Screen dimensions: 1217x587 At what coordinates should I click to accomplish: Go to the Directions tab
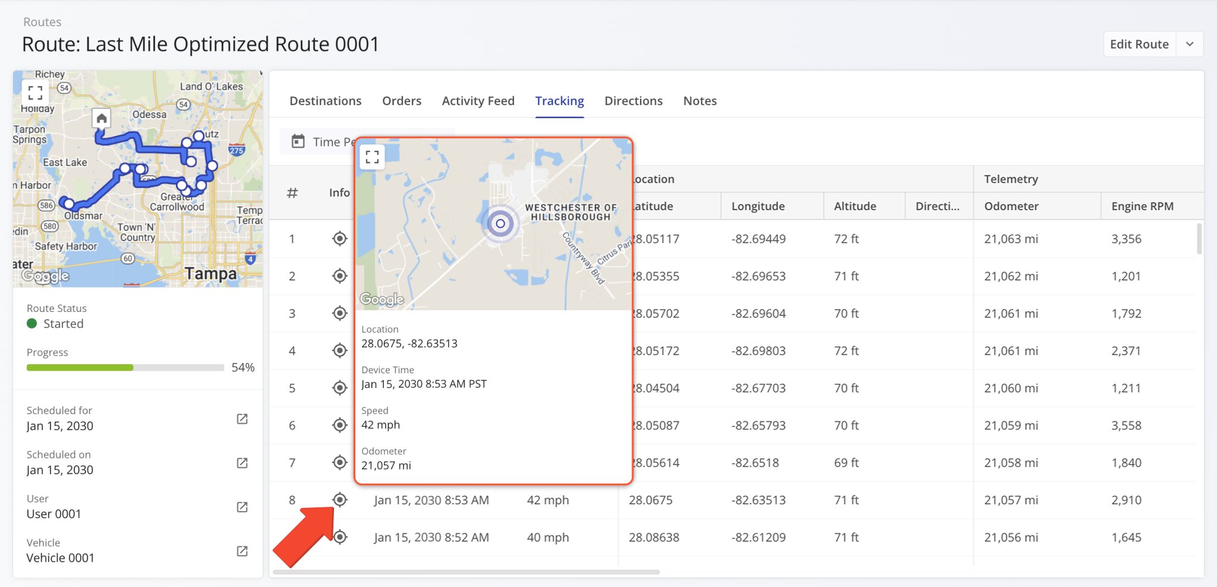pos(633,101)
